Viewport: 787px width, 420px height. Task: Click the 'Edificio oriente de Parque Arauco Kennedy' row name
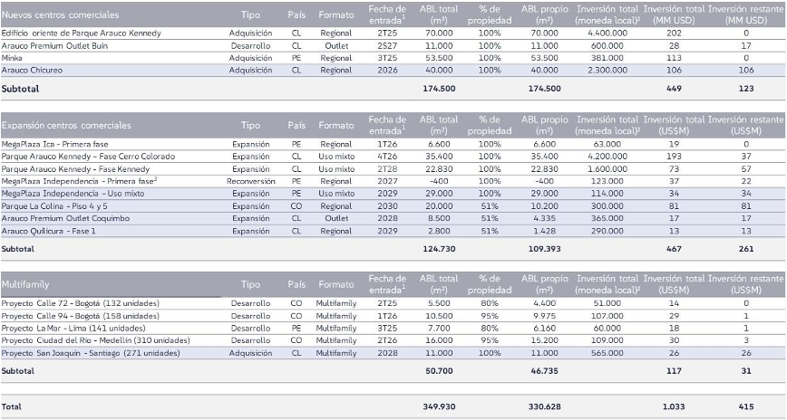(82, 33)
